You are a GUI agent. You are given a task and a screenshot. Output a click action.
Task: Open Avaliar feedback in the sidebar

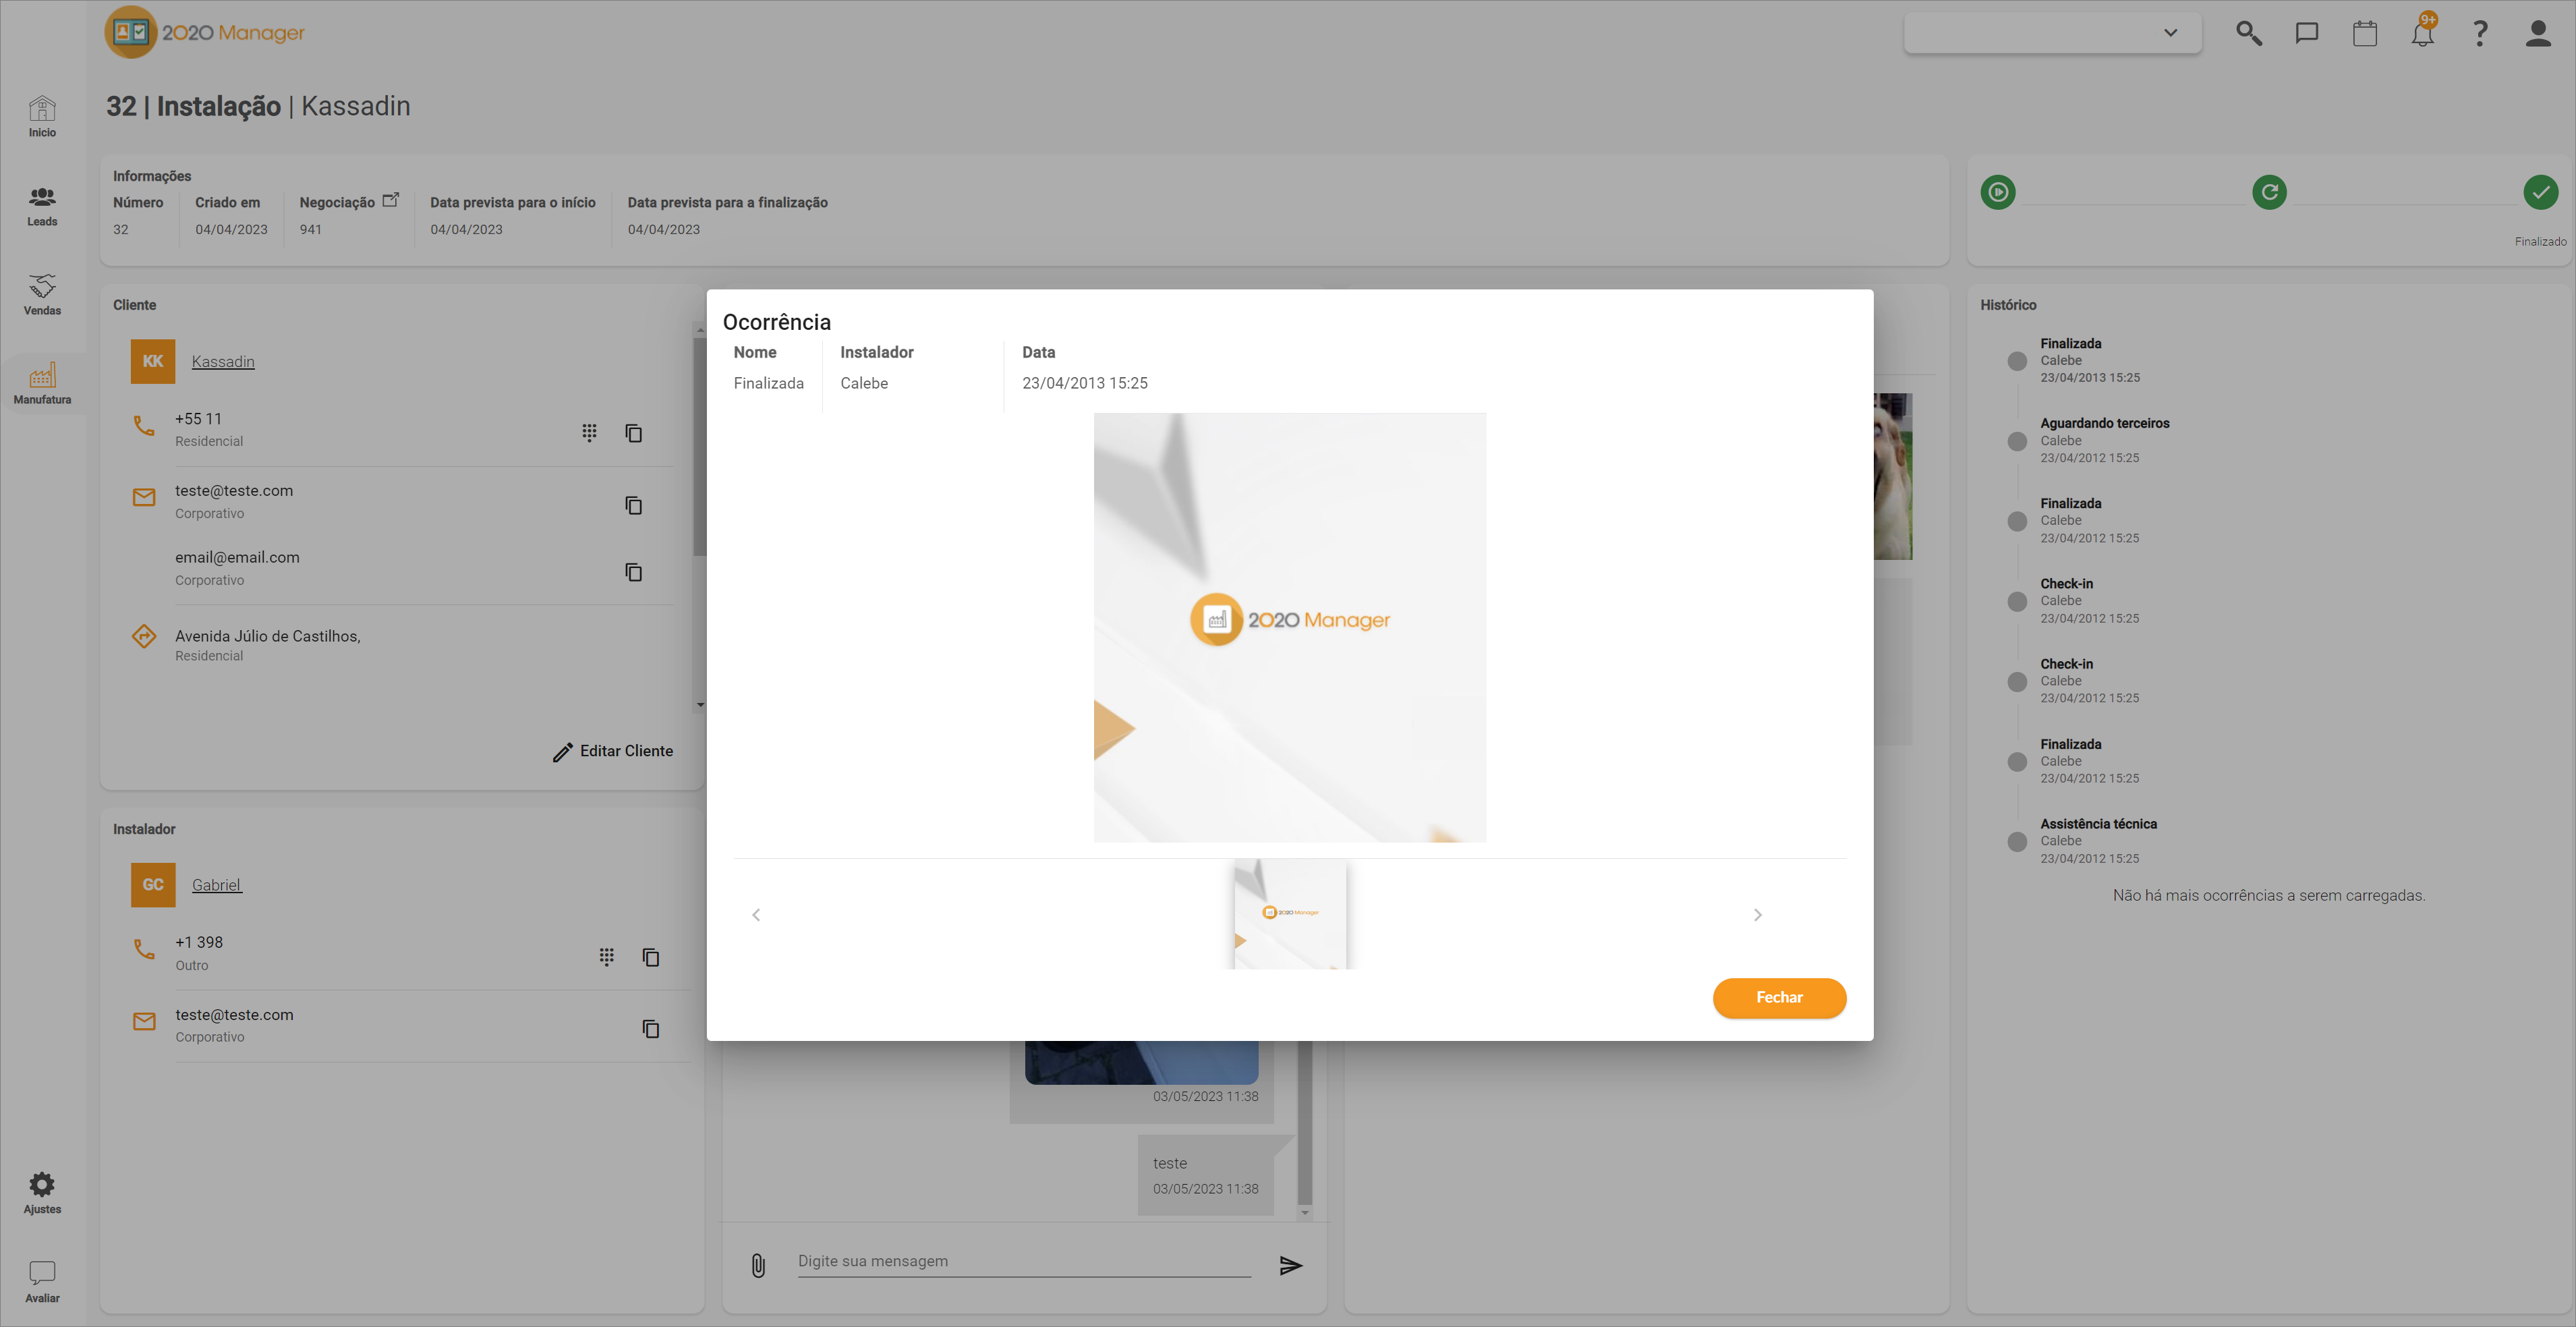point(42,1282)
